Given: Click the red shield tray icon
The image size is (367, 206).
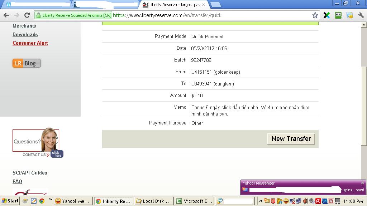Looking at the screenshot, I should 273,201.
